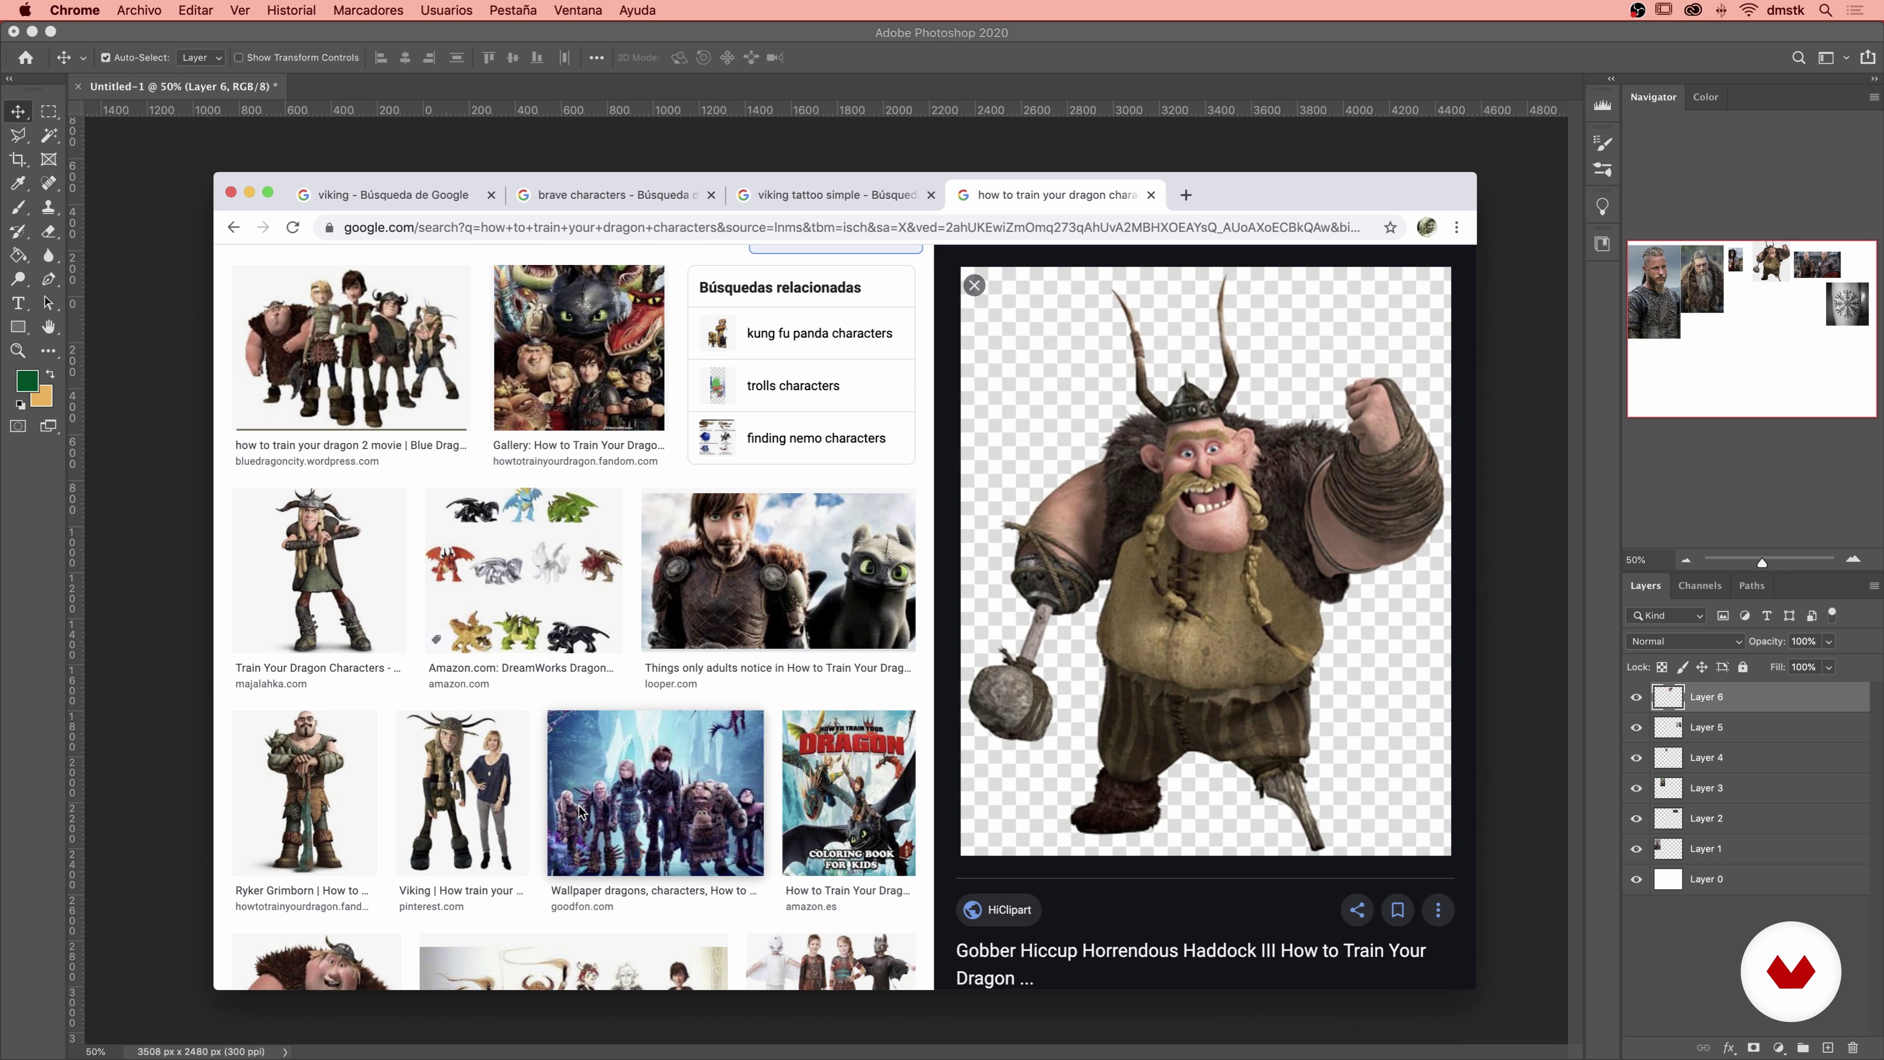This screenshot has width=1884, height=1060.
Task: Switch to the Color panel tab
Action: point(1705,97)
